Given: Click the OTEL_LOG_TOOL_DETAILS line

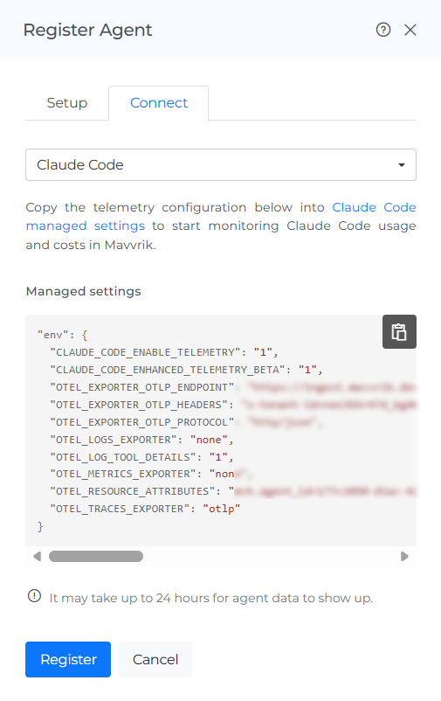Looking at the screenshot, I should 141,457.
